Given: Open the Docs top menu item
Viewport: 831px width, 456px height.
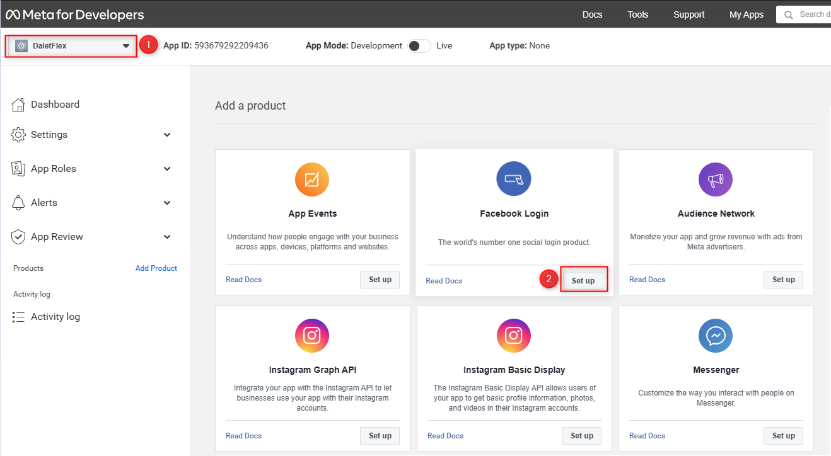Looking at the screenshot, I should [x=592, y=14].
